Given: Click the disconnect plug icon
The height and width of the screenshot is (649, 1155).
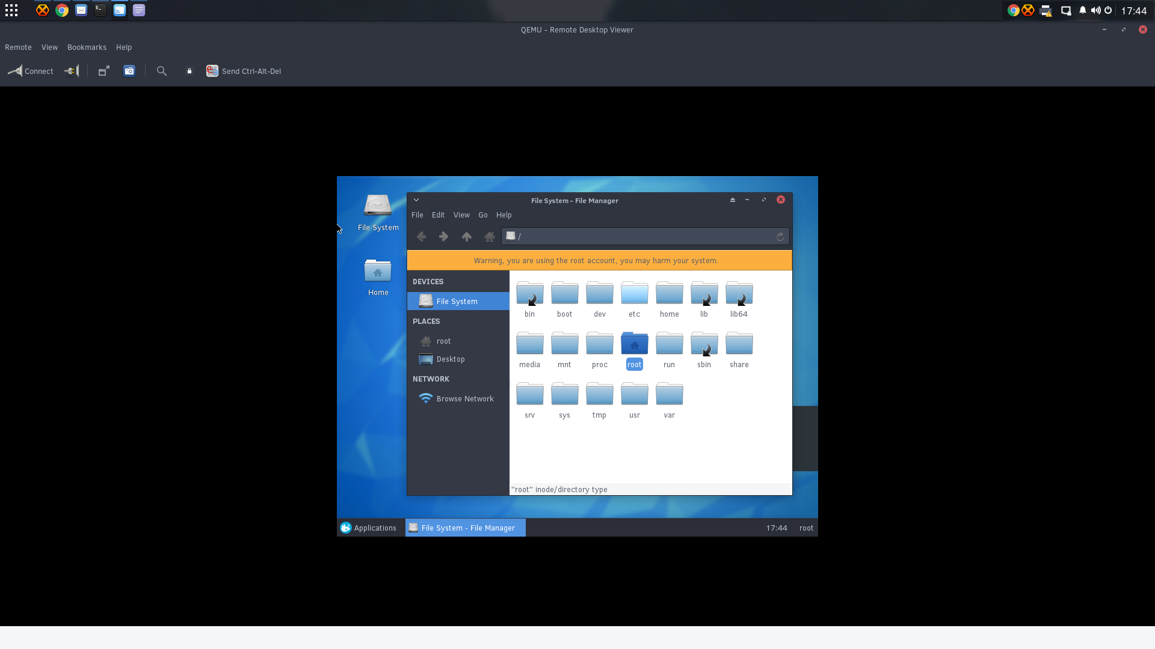Looking at the screenshot, I should [72, 71].
